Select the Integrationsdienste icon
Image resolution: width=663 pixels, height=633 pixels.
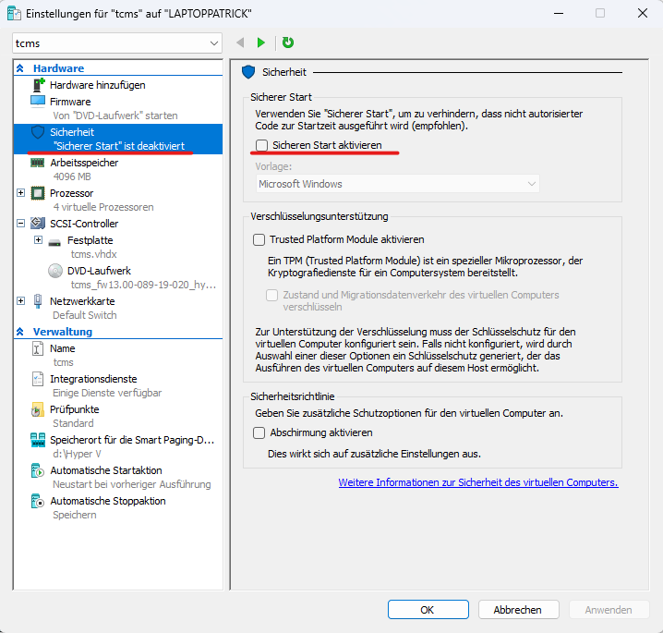38,379
